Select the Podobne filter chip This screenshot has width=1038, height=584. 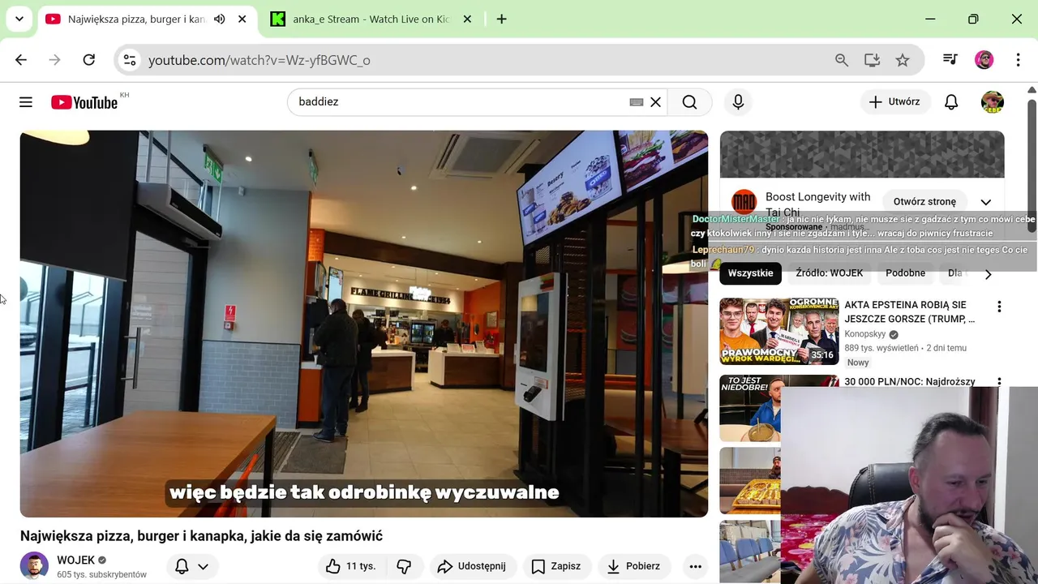[x=905, y=273]
